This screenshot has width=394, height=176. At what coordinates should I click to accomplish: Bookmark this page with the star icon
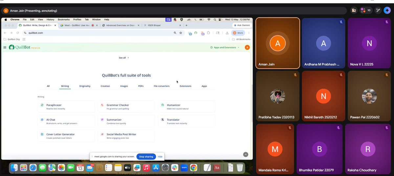coord(181,33)
